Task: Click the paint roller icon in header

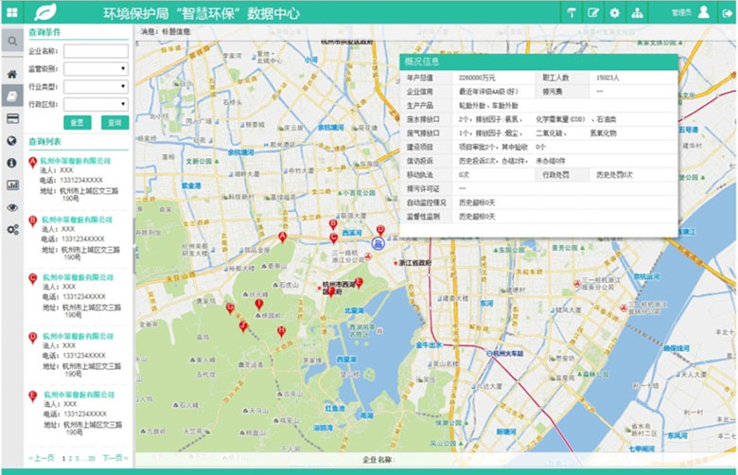Action: click(x=571, y=13)
